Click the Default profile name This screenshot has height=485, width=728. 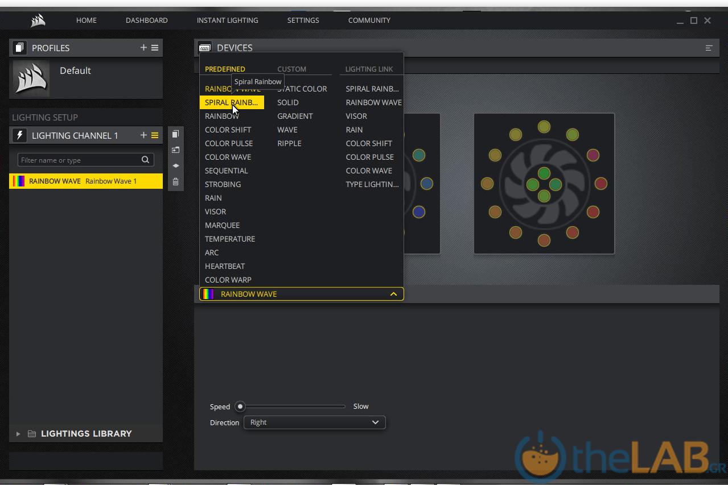75,71
